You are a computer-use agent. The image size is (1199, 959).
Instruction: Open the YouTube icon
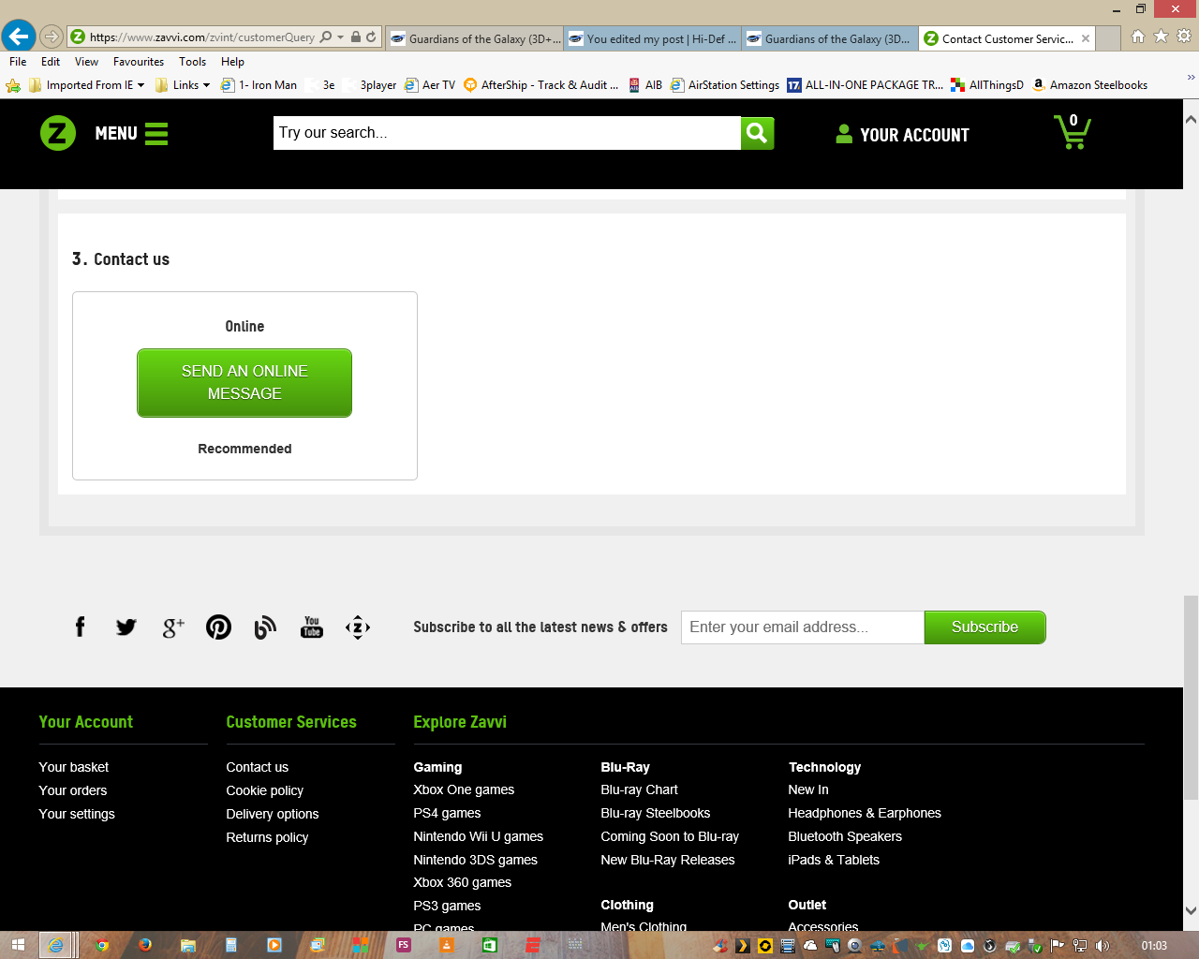point(312,627)
